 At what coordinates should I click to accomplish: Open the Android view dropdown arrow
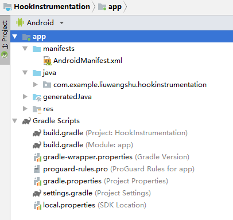[61, 23]
